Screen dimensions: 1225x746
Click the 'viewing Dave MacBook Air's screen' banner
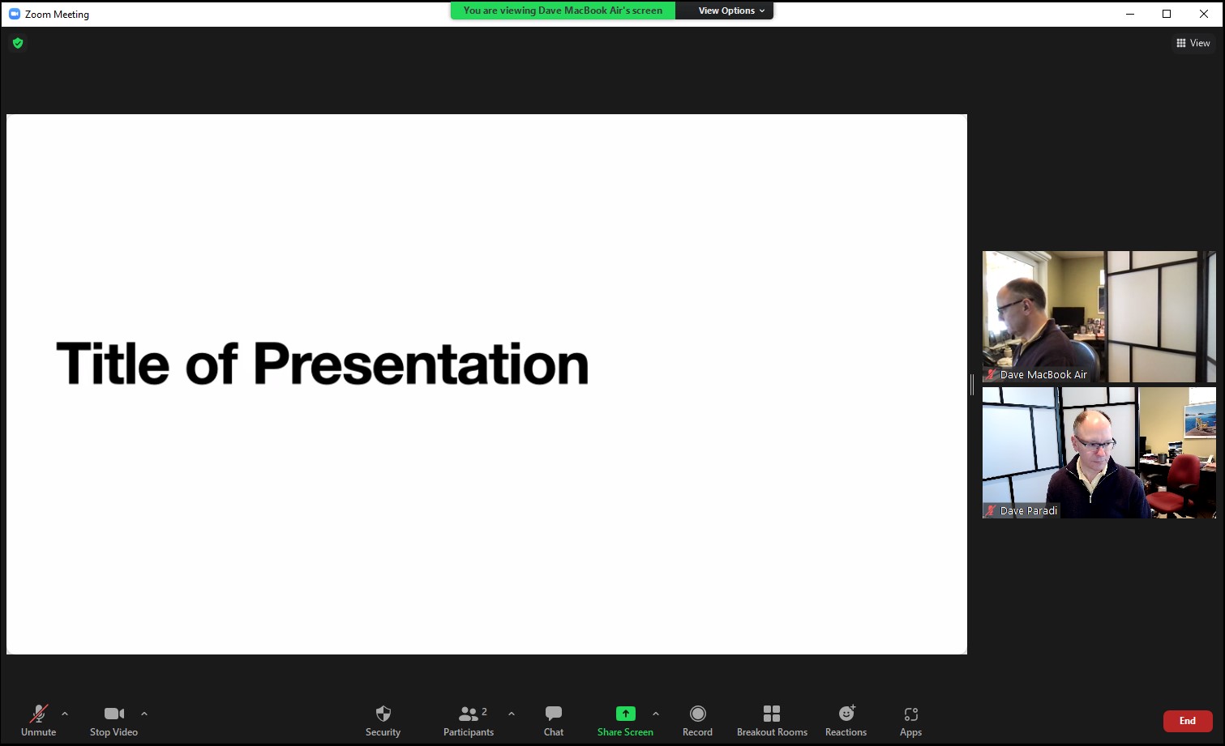[x=563, y=11]
